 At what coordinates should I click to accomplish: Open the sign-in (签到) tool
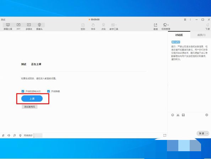click(x=83, y=26)
